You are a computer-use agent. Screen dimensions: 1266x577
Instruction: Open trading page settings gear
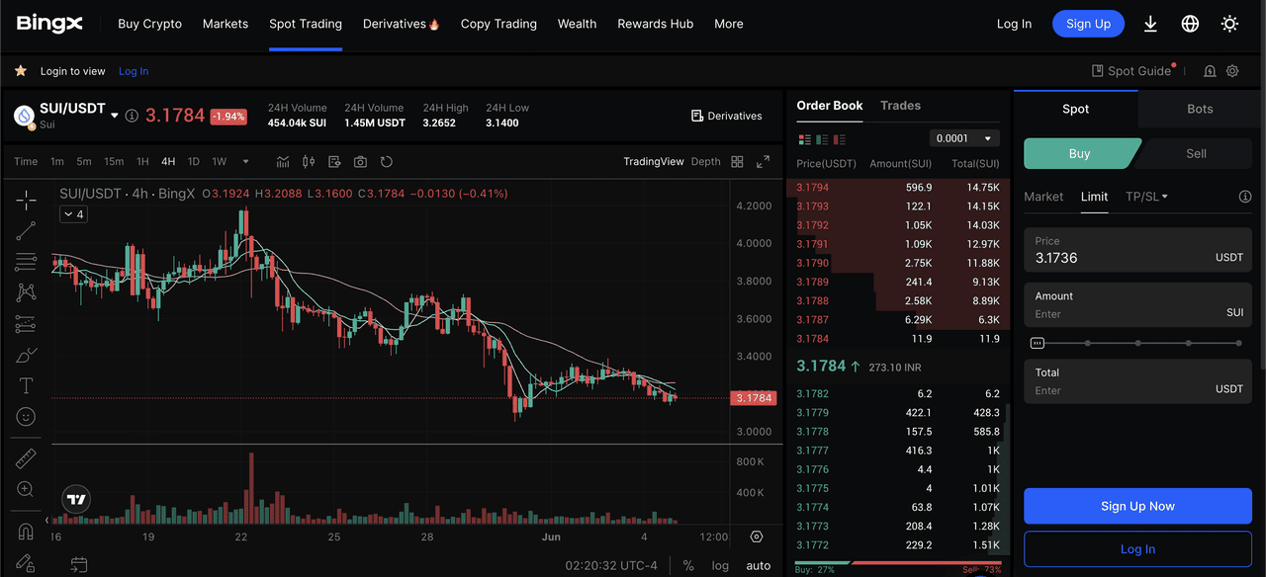point(1232,71)
